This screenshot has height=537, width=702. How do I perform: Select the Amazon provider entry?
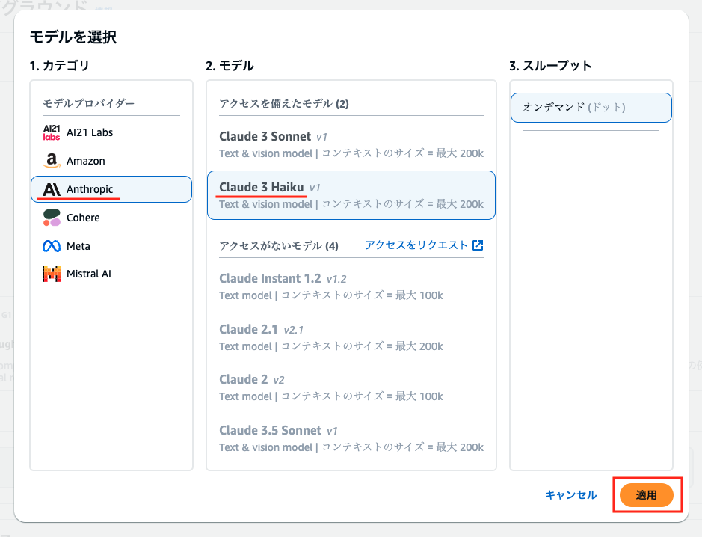coord(111,161)
